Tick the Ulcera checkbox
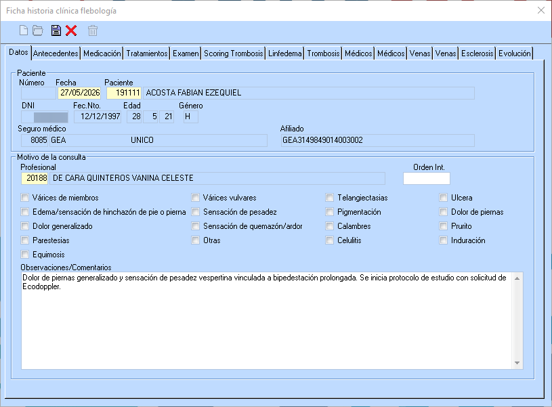The image size is (552, 407). [443, 198]
